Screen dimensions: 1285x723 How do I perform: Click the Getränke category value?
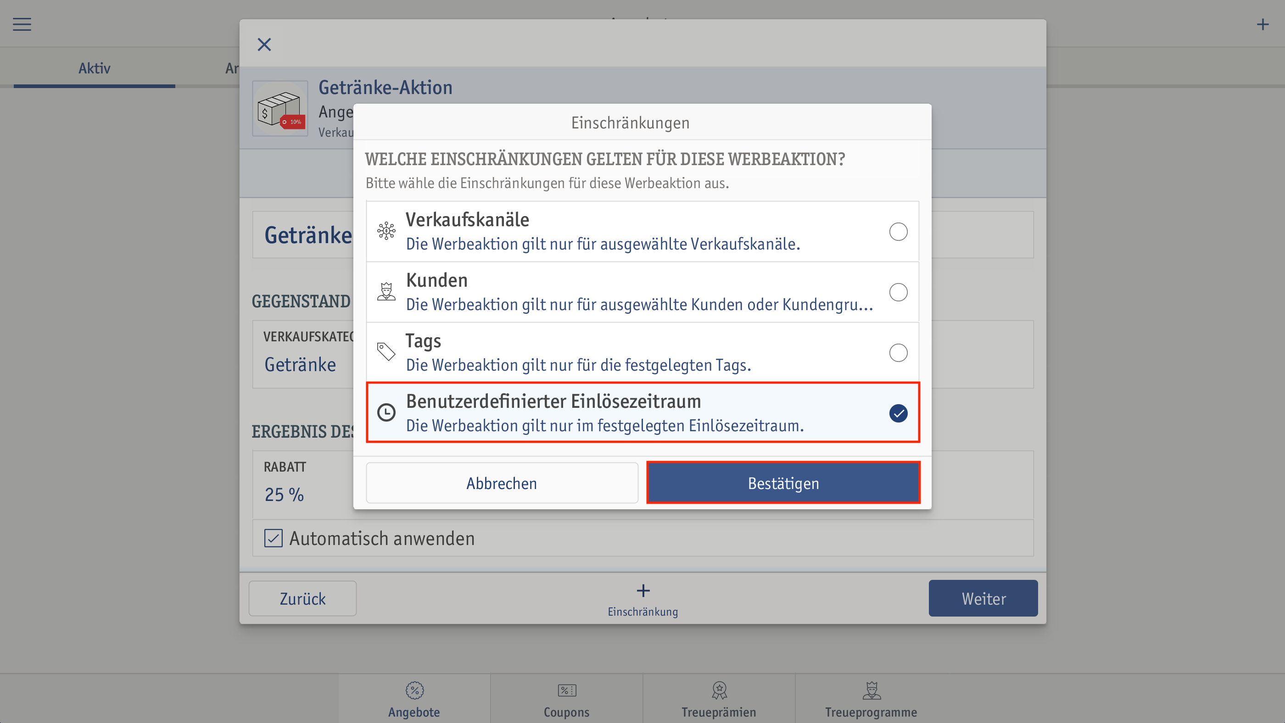[x=300, y=365]
